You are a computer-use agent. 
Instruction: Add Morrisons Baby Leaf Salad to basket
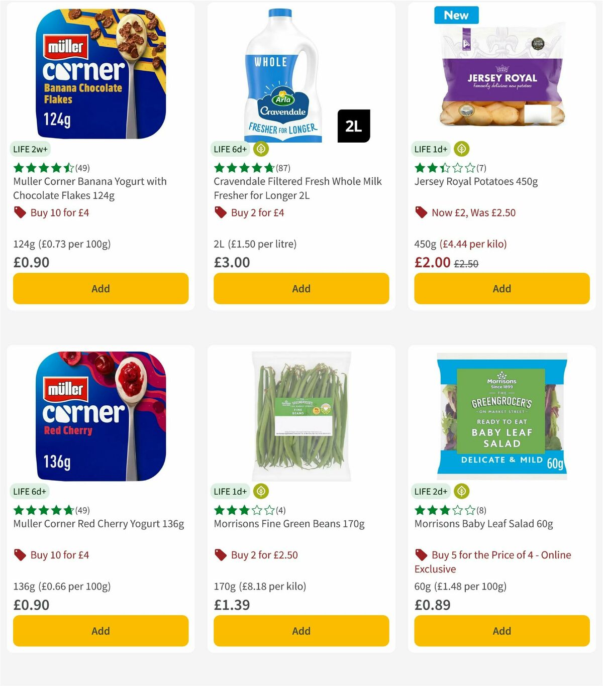501,631
